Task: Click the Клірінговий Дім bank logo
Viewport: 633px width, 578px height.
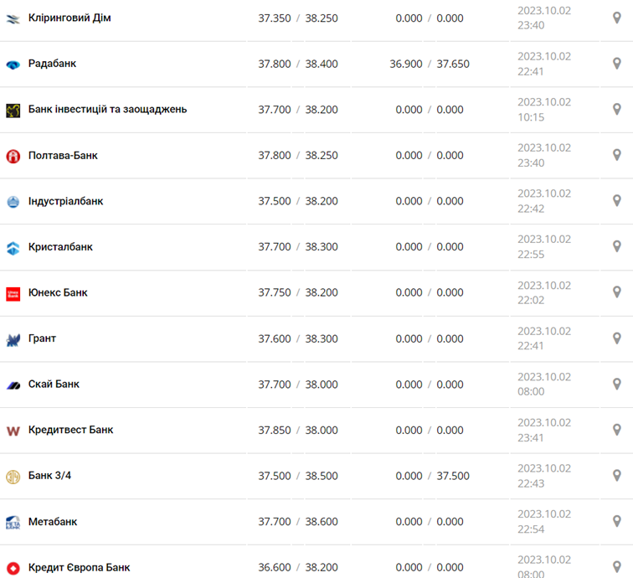Action: click(13, 18)
